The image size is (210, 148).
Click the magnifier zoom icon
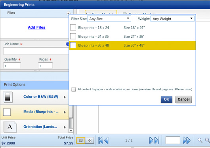click(x=200, y=140)
